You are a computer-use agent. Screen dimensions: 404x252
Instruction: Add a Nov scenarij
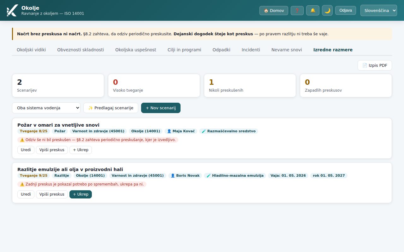(x=161, y=108)
